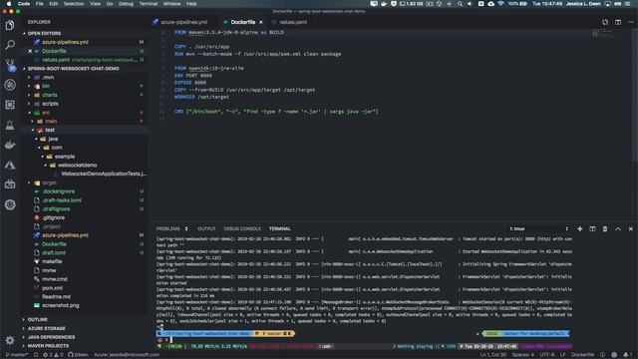The height and width of the screenshot is (359, 638).
Task: Open the Manage gear in activity bar
Action: tap(10, 340)
